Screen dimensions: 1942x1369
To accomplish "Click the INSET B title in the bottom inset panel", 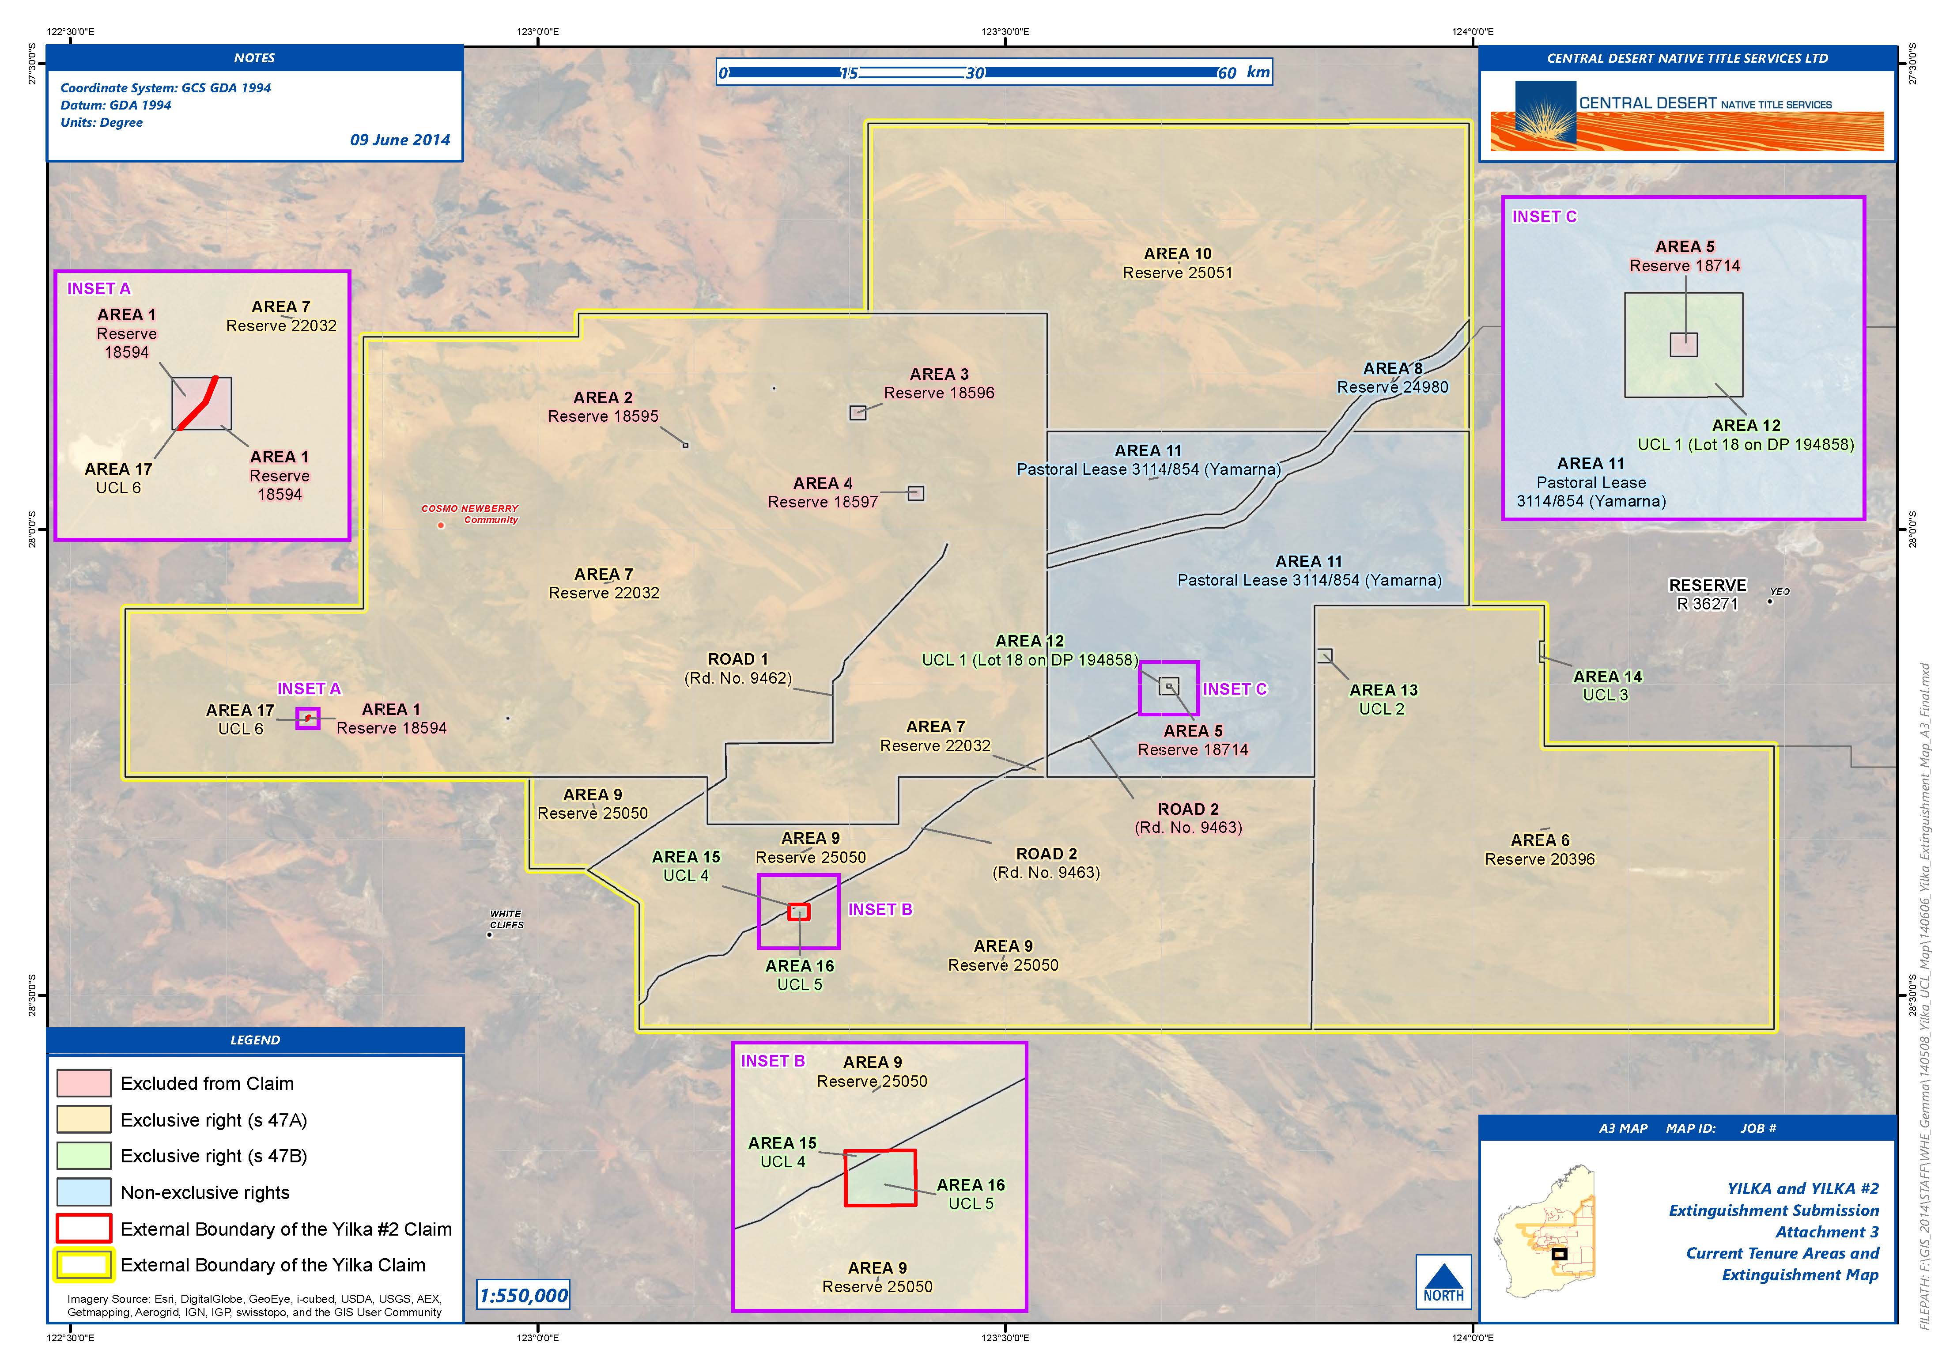I will [773, 1061].
